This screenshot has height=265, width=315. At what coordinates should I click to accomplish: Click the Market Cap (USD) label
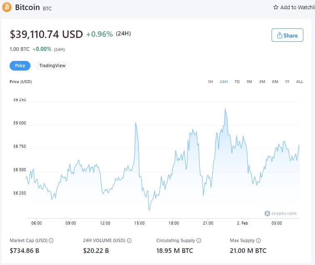tap(28, 240)
